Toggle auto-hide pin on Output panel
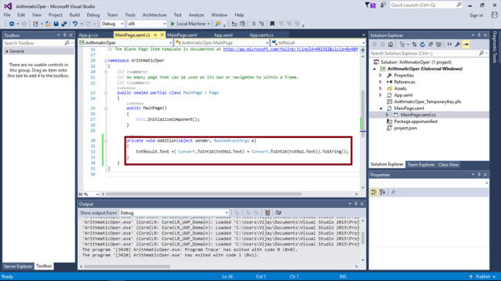The height and width of the screenshot is (281, 501). click(356, 204)
